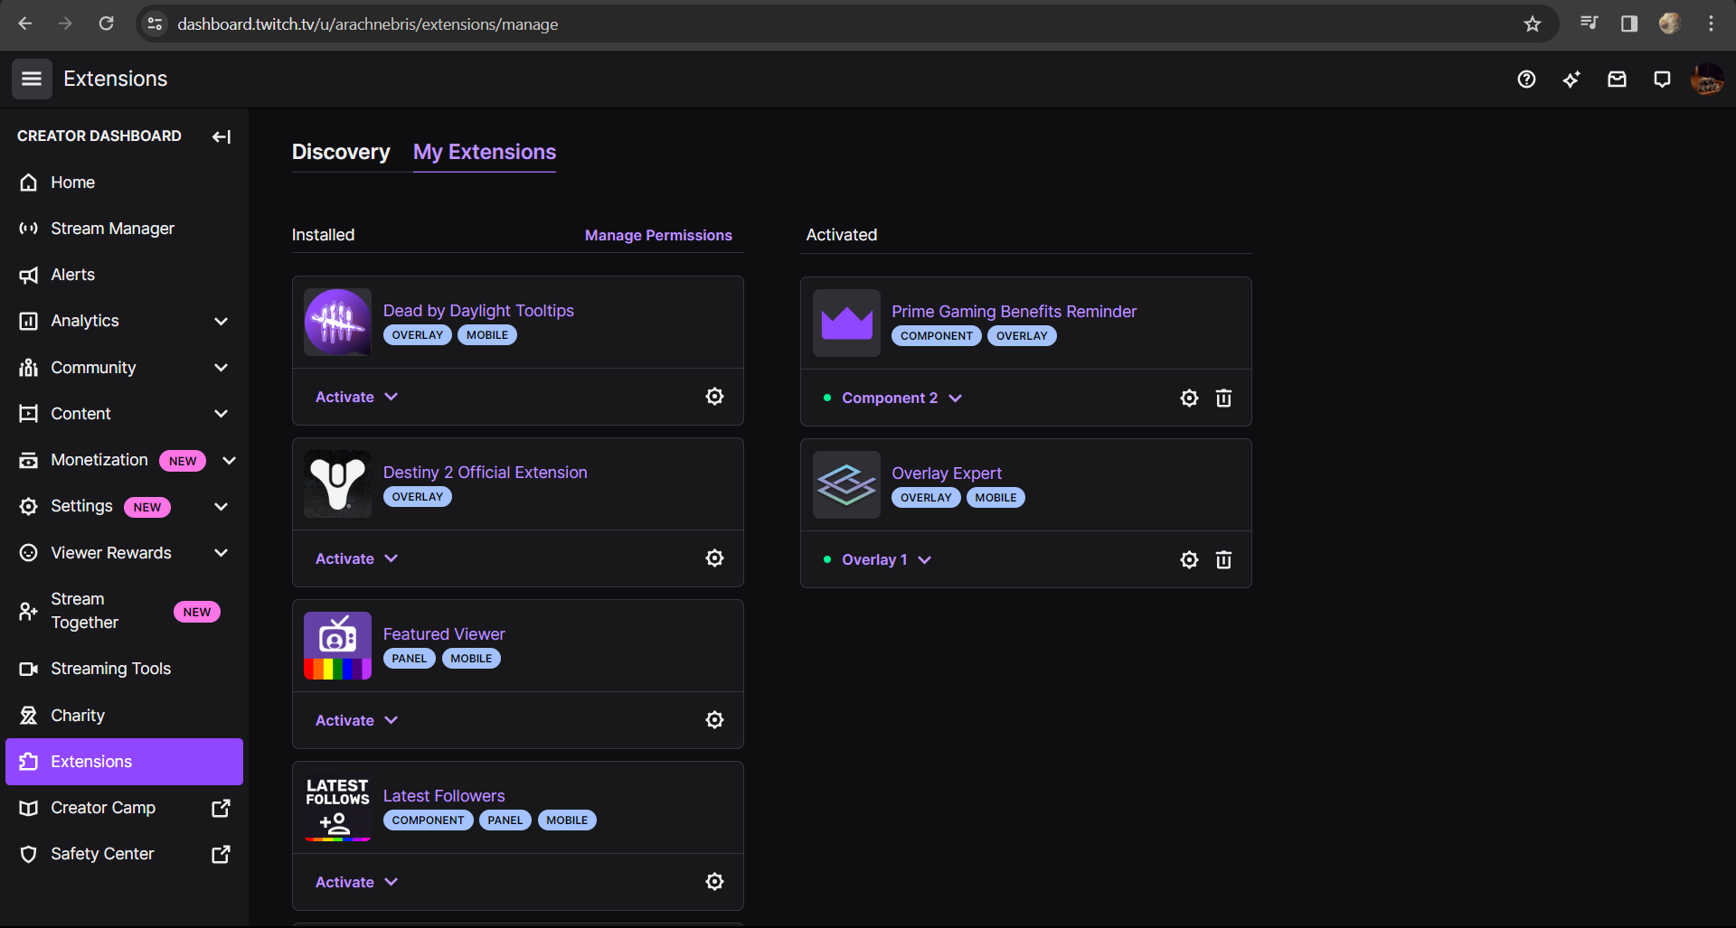The width and height of the screenshot is (1736, 928).
Task: Open settings gear for Destiny 2 Official Extension
Action: point(714,558)
